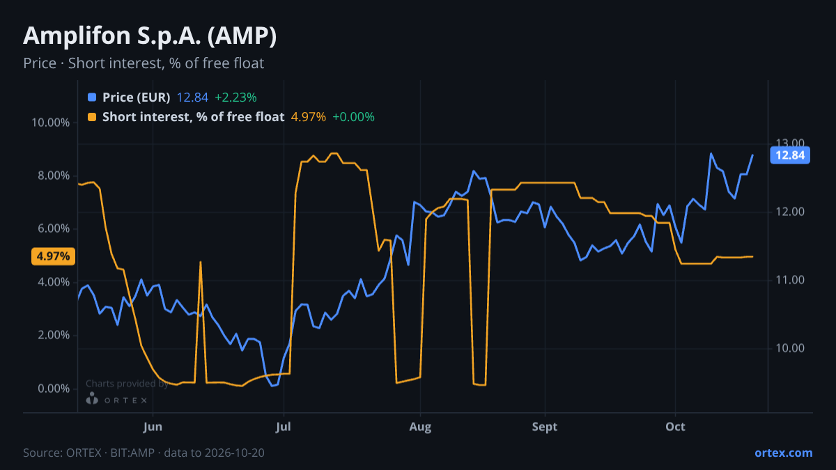The width and height of the screenshot is (836, 470).
Task: Click the 4.97% short interest legend value
Action: tap(308, 117)
